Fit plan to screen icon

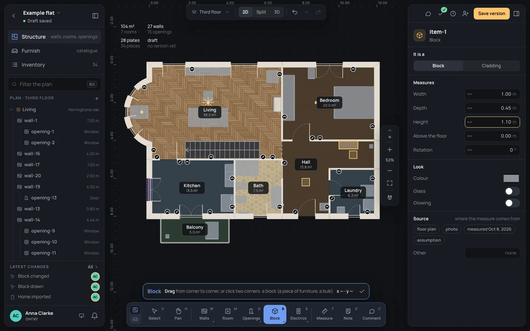(390, 183)
